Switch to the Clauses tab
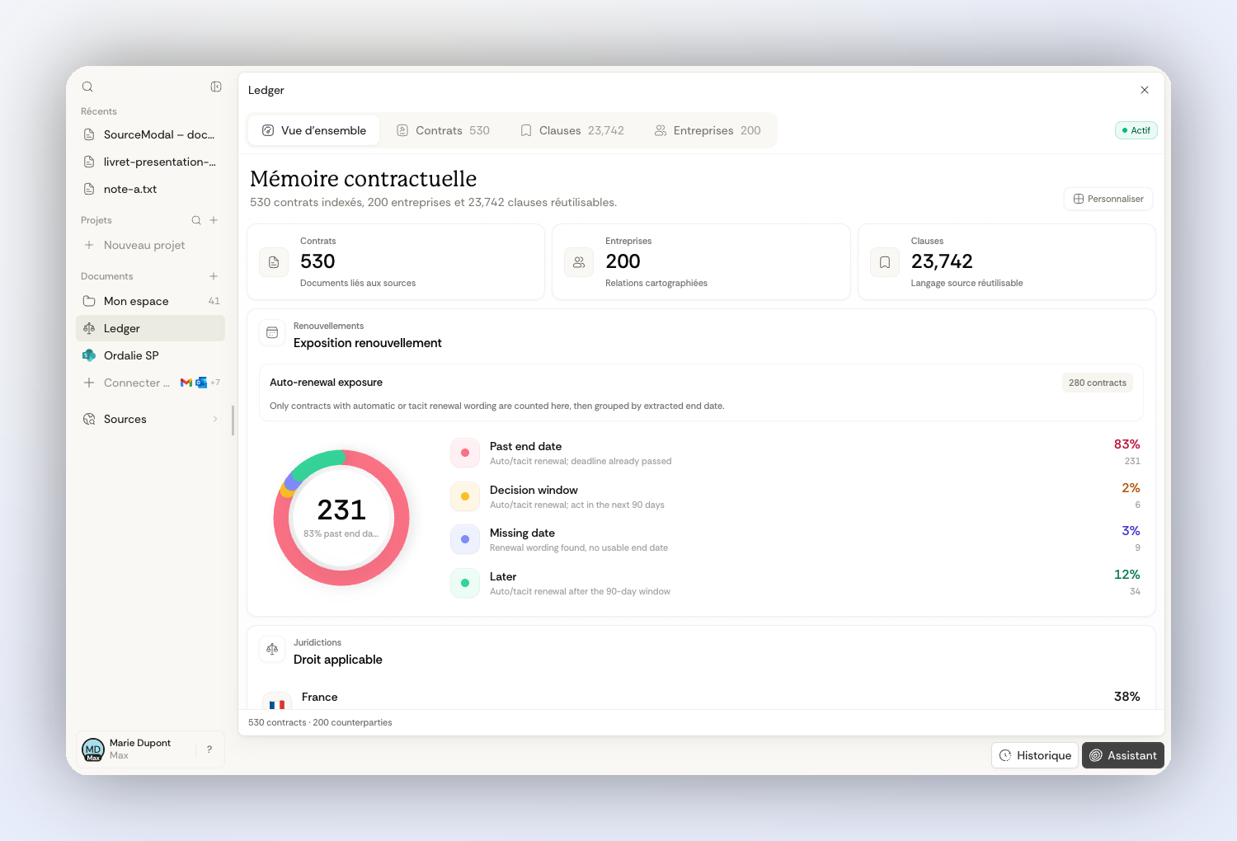The height and width of the screenshot is (841, 1237). click(572, 130)
